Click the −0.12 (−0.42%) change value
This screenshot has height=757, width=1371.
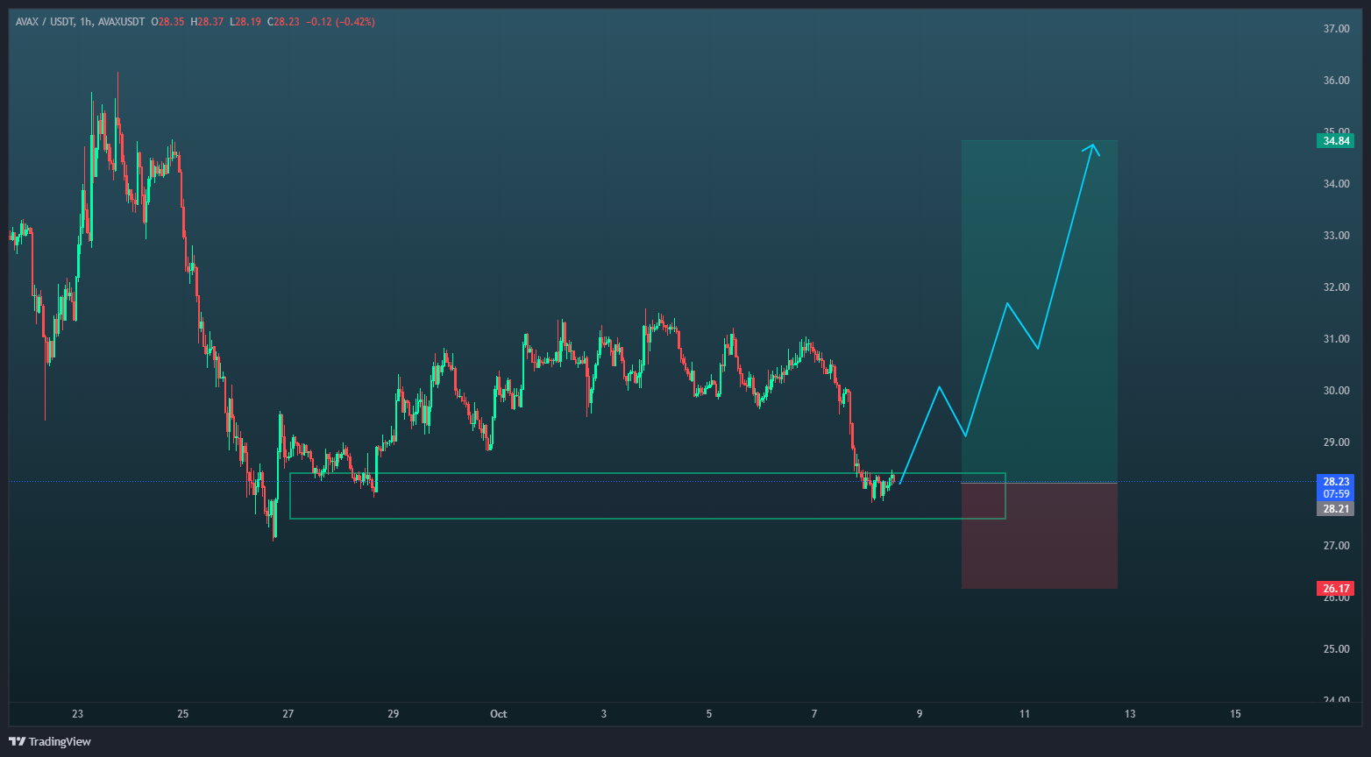tap(339, 22)
